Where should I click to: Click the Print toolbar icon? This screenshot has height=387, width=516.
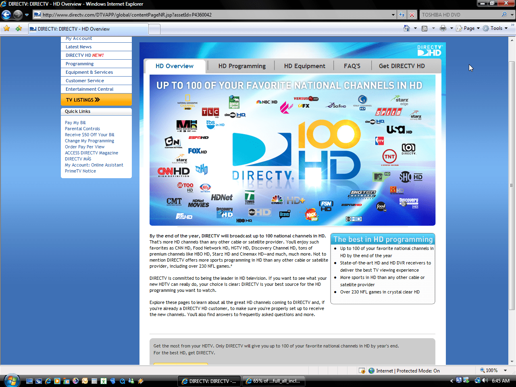click(443, 28)
